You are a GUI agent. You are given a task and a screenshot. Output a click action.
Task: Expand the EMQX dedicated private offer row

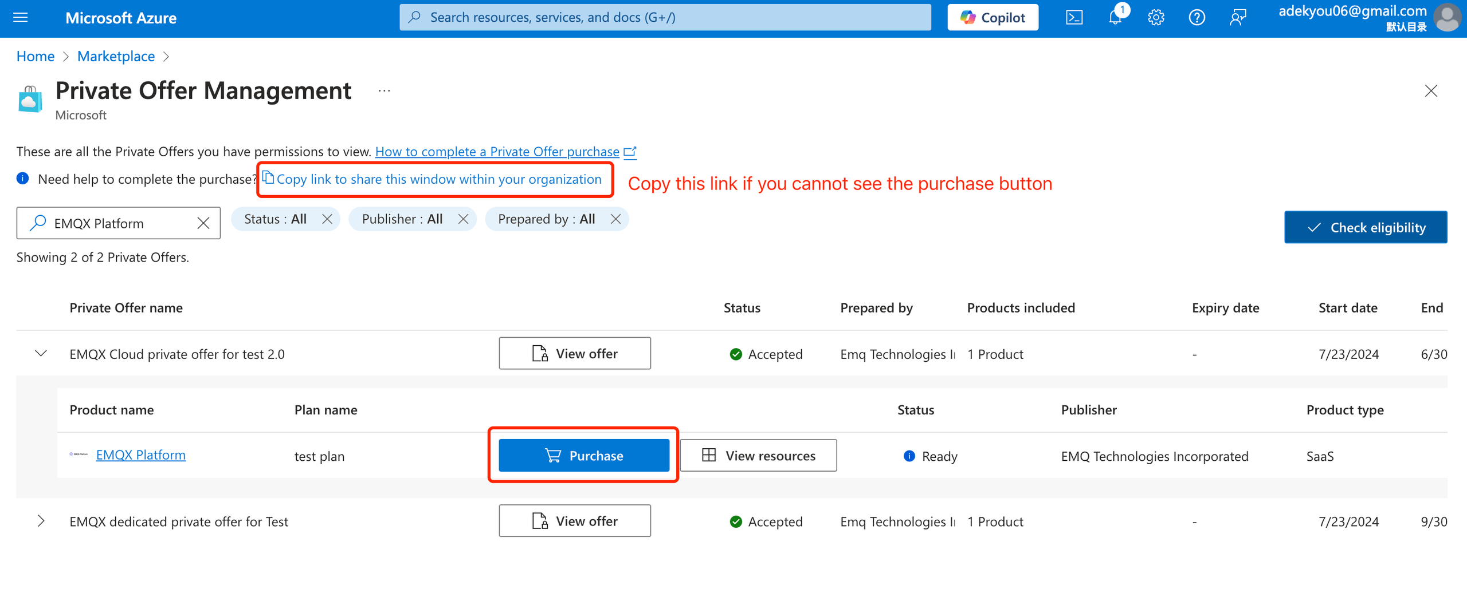pyautogui.click(x=40, y=521)
